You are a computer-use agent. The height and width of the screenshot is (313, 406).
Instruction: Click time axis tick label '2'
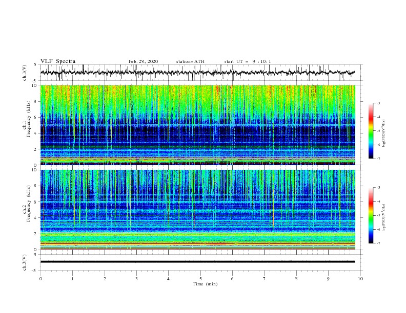point(105,279)
